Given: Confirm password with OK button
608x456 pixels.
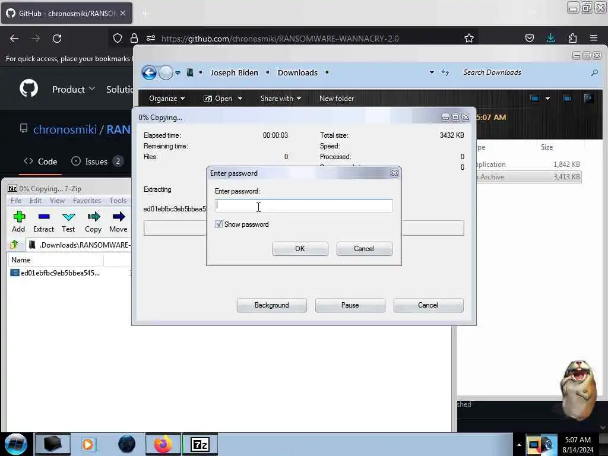Looking at the screenshot, I should click(300, 249).
